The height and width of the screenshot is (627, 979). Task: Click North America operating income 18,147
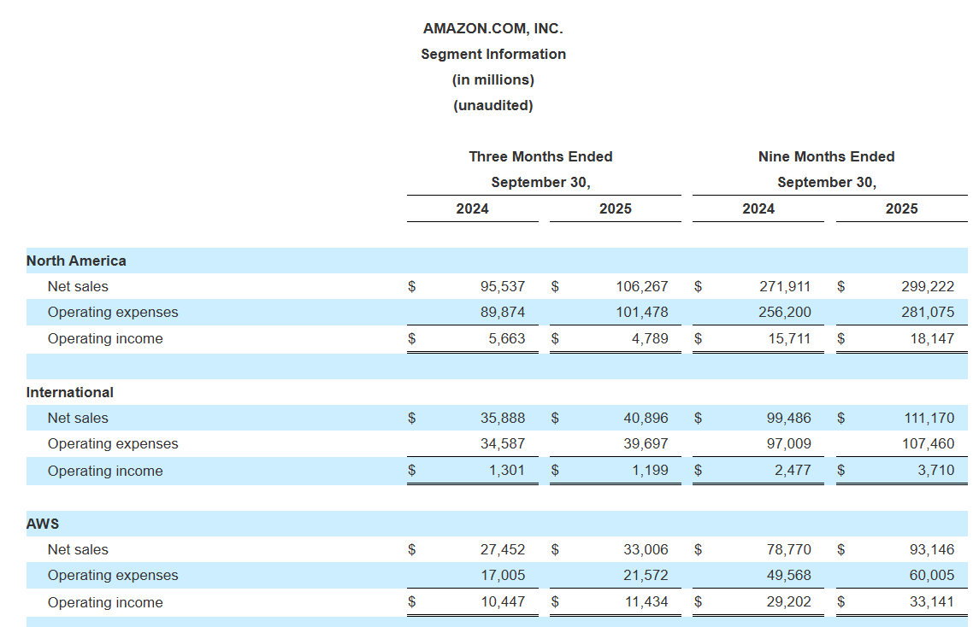coord(932,338)
